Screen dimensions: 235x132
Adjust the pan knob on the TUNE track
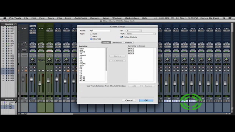click(33, 60)
